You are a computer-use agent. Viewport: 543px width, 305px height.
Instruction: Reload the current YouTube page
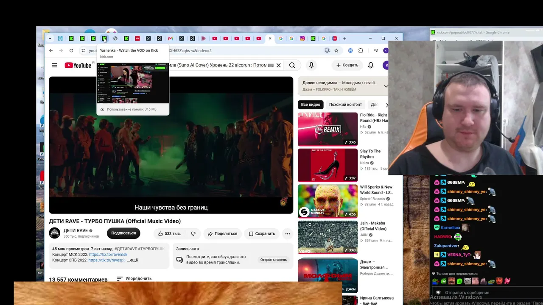coord(71,50)
